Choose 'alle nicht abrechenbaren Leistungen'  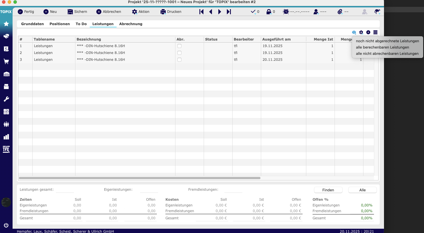point(387,54)
